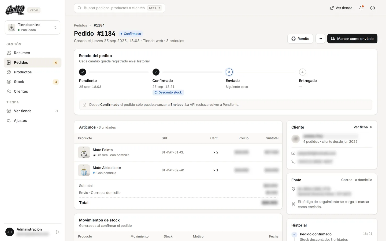Click the location pin icon in Envío card

(x=294, y=189)
